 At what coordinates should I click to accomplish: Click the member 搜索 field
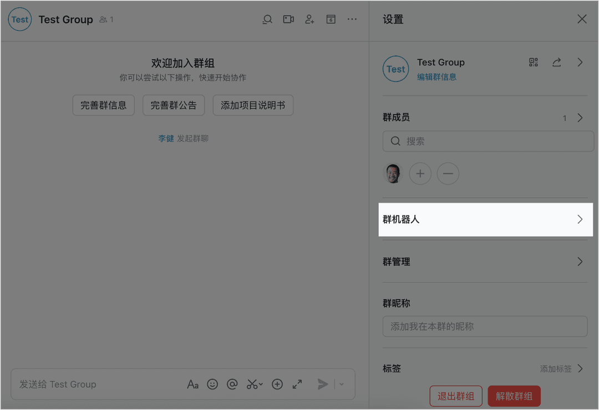[488, 141]
